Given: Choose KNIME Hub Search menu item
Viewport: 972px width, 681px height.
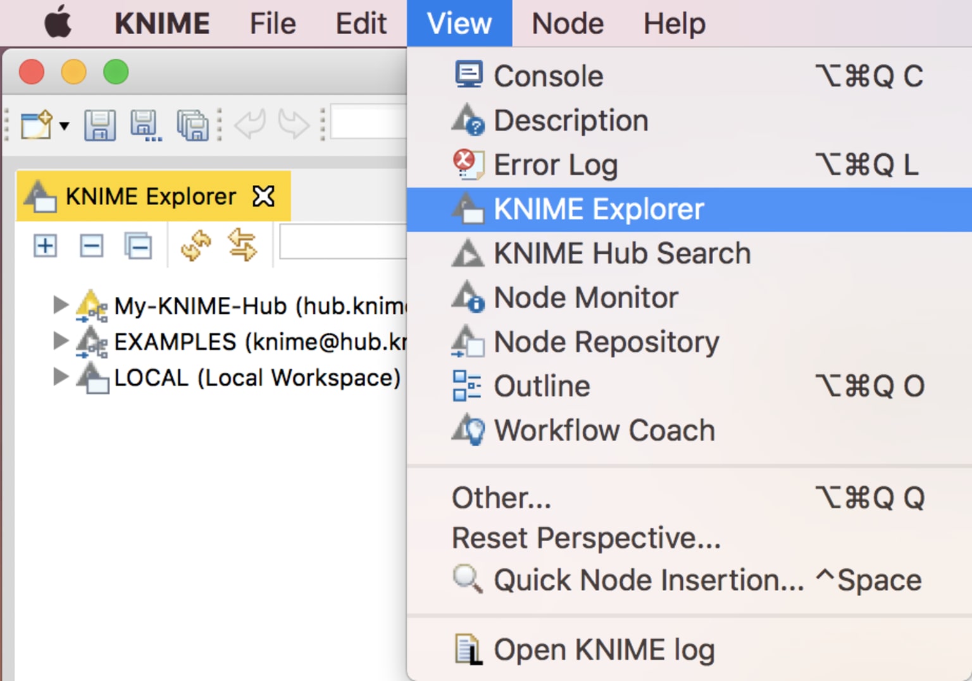Looking at the screenshot, I should point(689,253).
